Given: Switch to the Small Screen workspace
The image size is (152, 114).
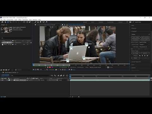Looking at the screenshot, I should click(111, 22).
